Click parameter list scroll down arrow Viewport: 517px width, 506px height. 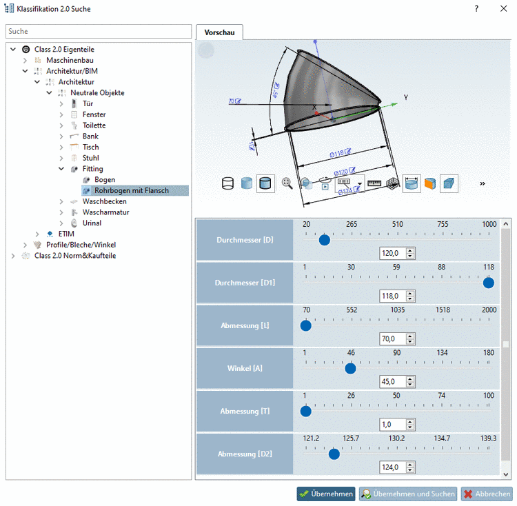click(506, 475)
